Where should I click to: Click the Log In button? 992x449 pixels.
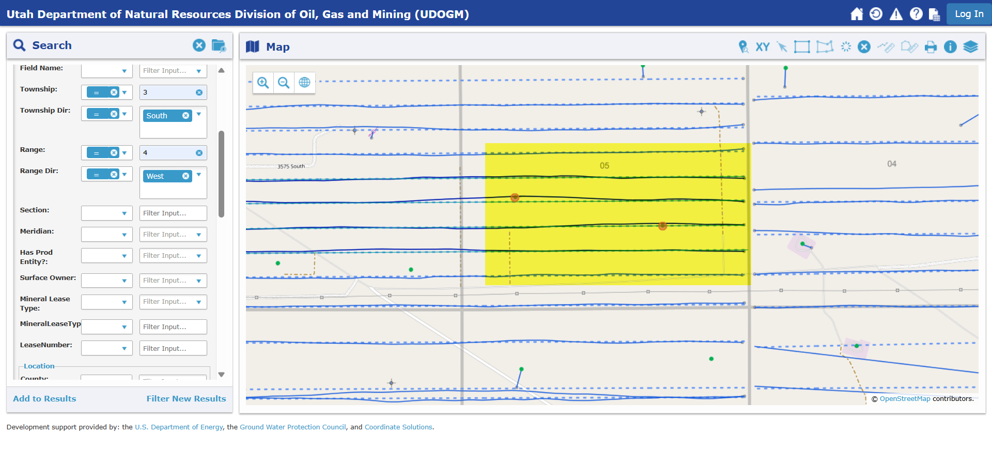click(x=969, y=14)
